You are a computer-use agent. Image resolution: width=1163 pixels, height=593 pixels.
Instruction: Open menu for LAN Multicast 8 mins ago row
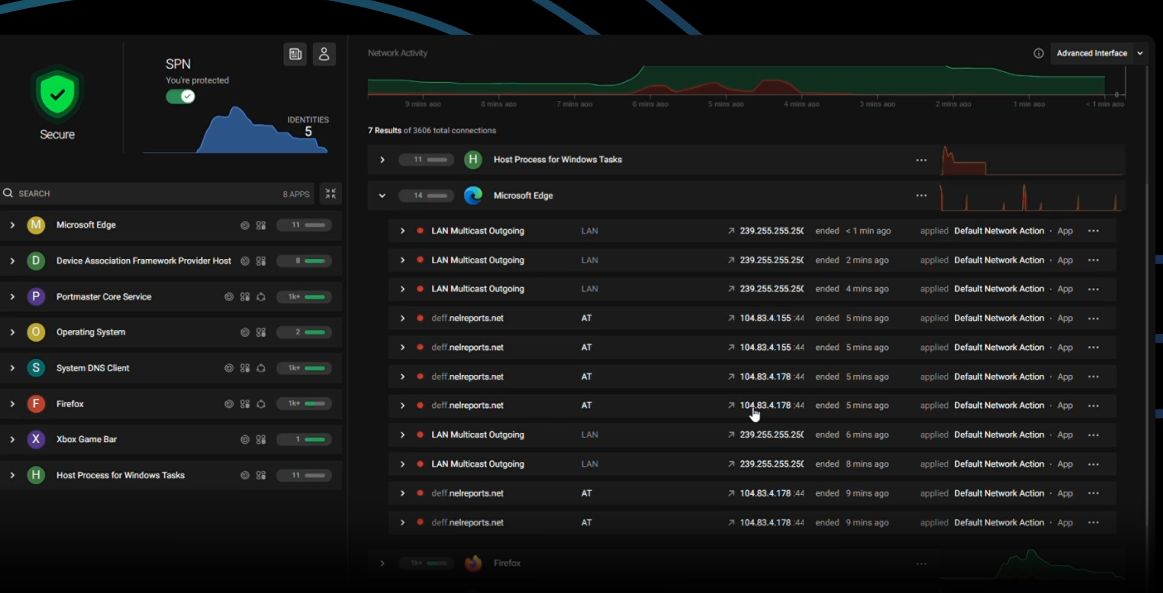click(x=1094, y=464)
